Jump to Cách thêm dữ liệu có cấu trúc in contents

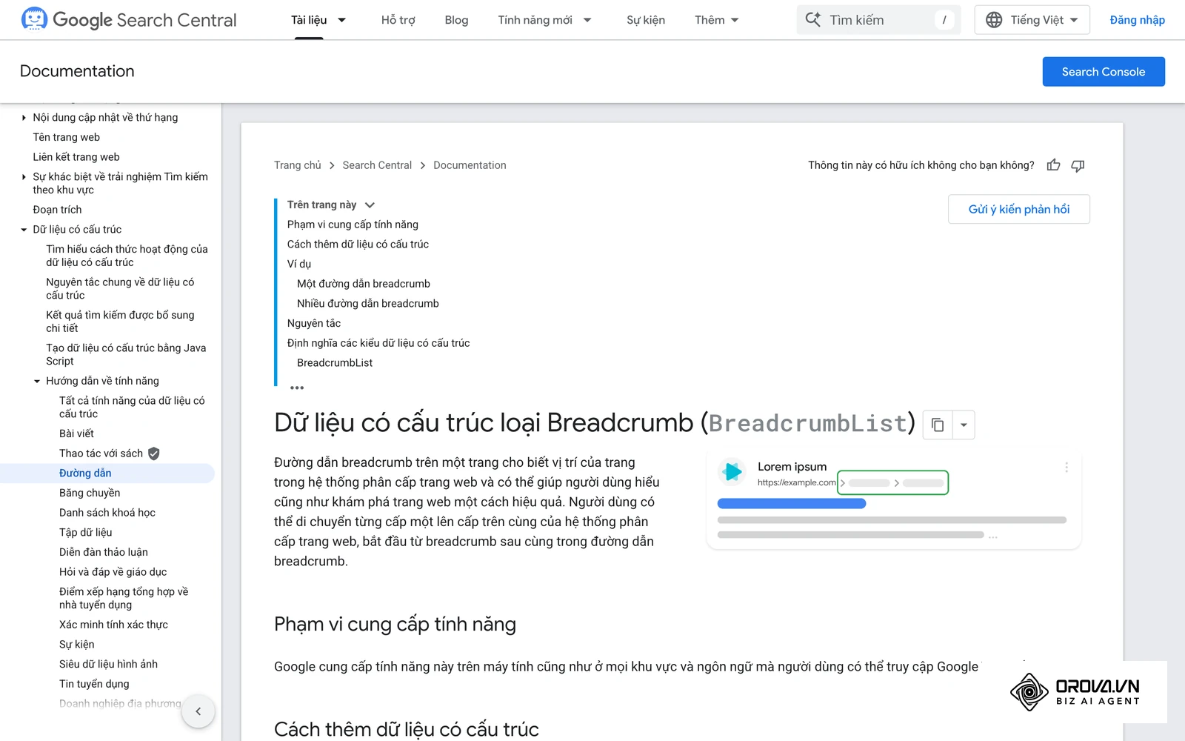point(358,245)
